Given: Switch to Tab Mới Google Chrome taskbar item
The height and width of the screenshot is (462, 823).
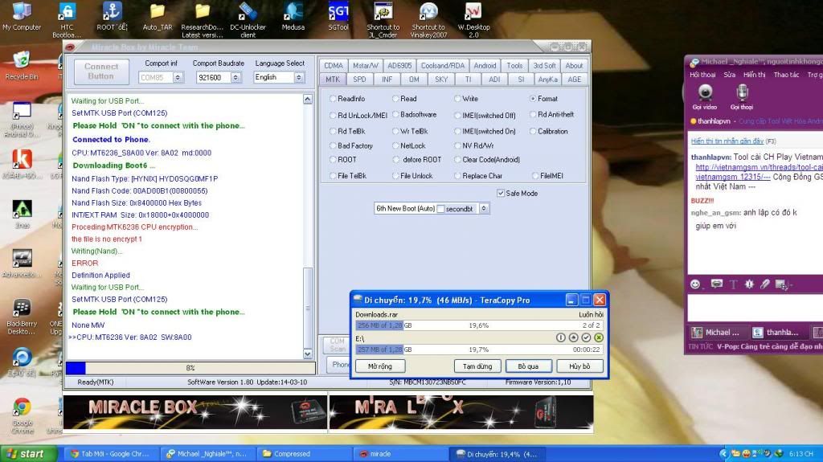Looking at the screenshot, I should tap(112, 454).
